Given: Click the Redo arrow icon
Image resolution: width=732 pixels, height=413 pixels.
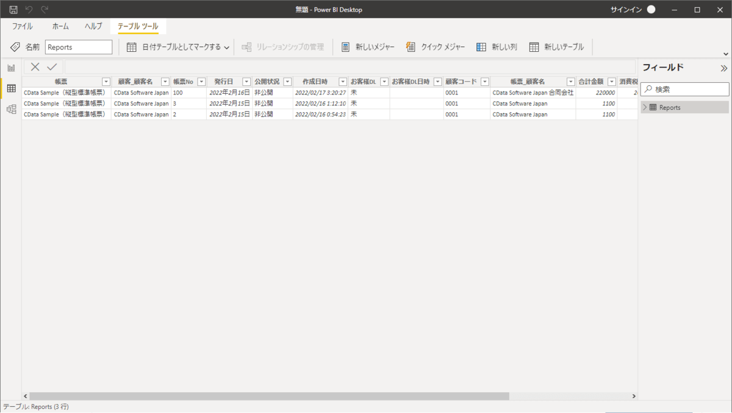Looking at the screenshot, I should click(45, 10).
